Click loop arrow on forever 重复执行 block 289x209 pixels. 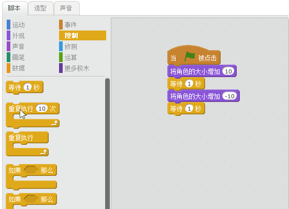(44, 152)
